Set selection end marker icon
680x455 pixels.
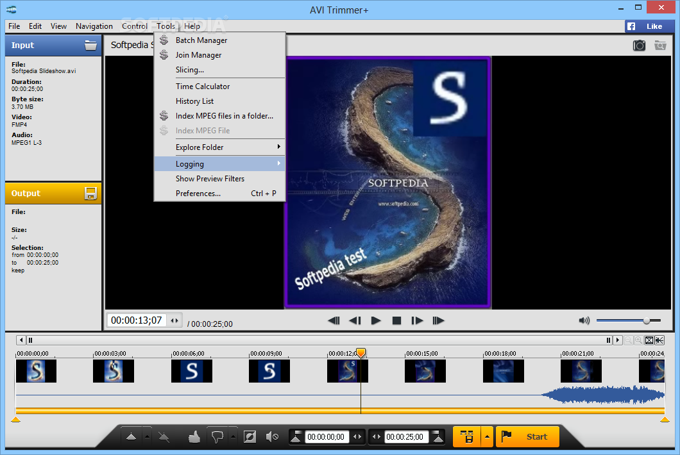(438, 437)
